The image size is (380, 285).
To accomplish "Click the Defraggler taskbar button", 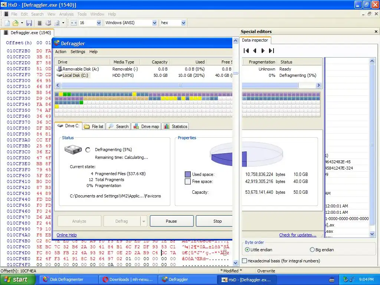I will click(x=187, y=279).
